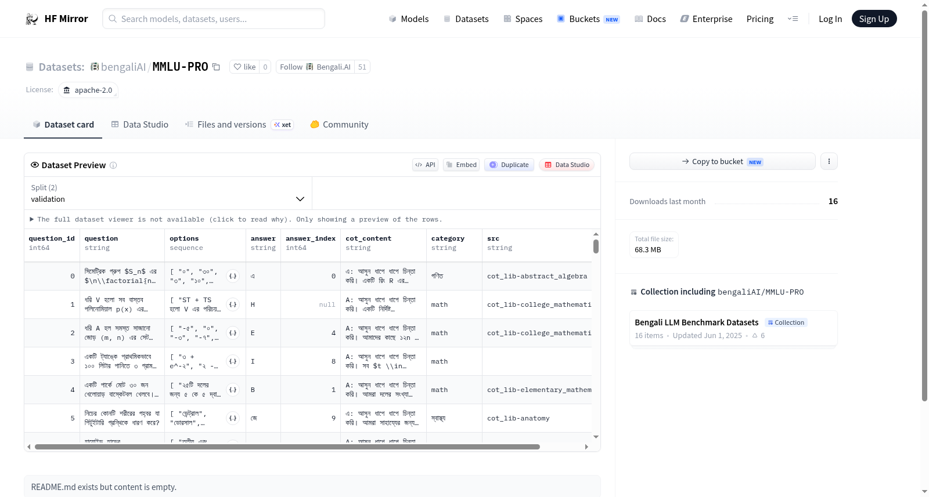The image size is (929, 497).
Task: Click the 68.3 MB total file size
Action: point(648,250)
